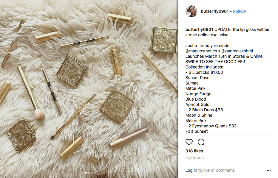View the butterfly0901 profile picture avatar
This screenshot has width=278, height=178.
(191, 11)
